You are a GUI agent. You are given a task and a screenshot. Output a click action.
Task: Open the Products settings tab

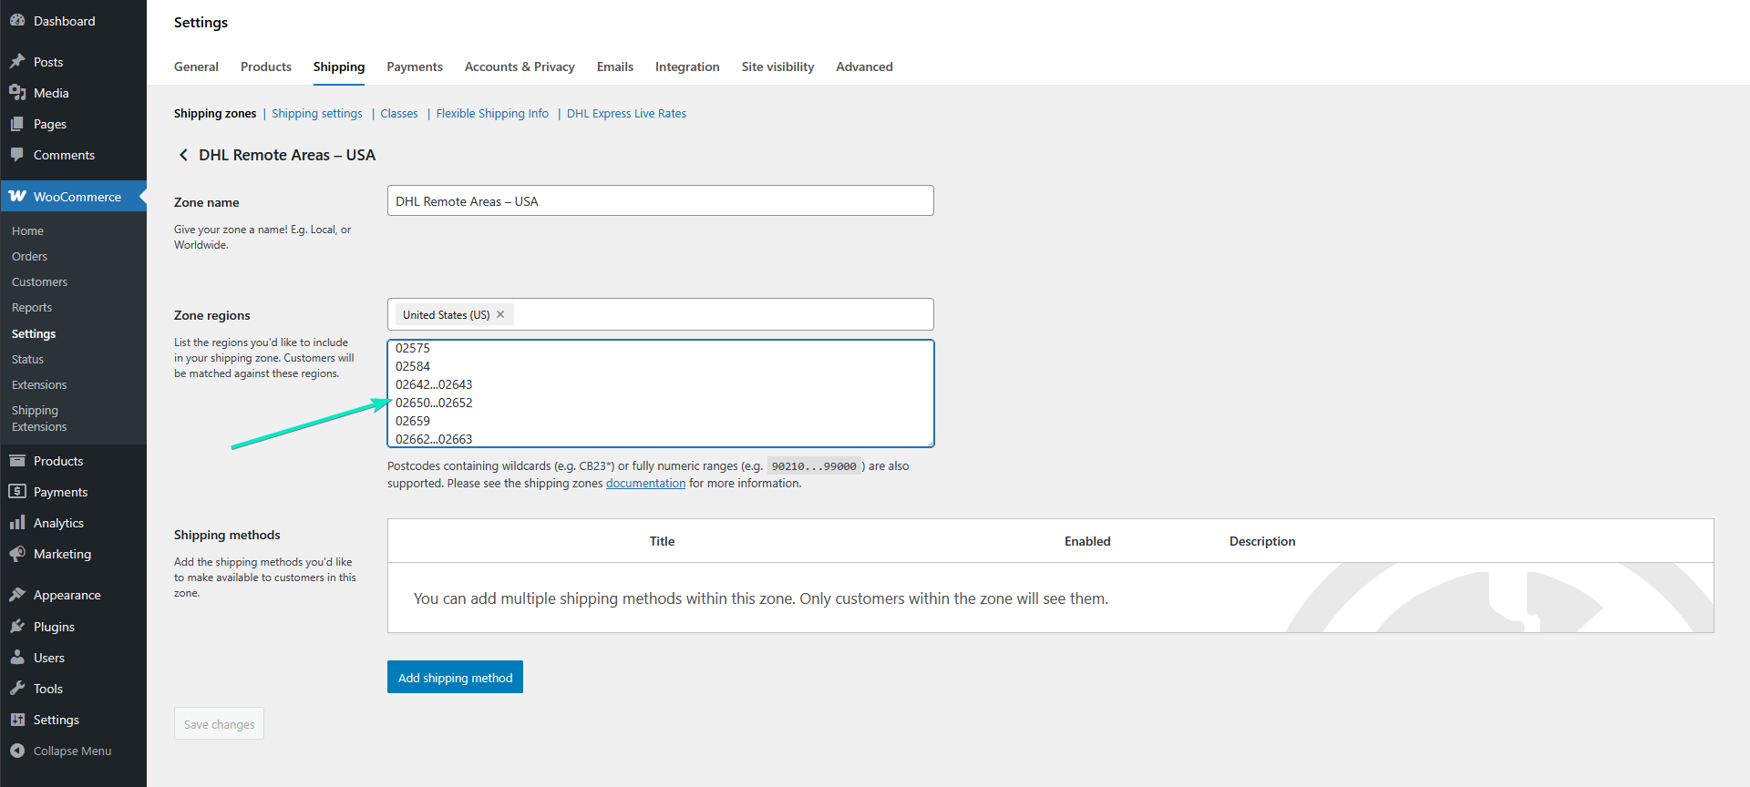(x=266, y=66)
